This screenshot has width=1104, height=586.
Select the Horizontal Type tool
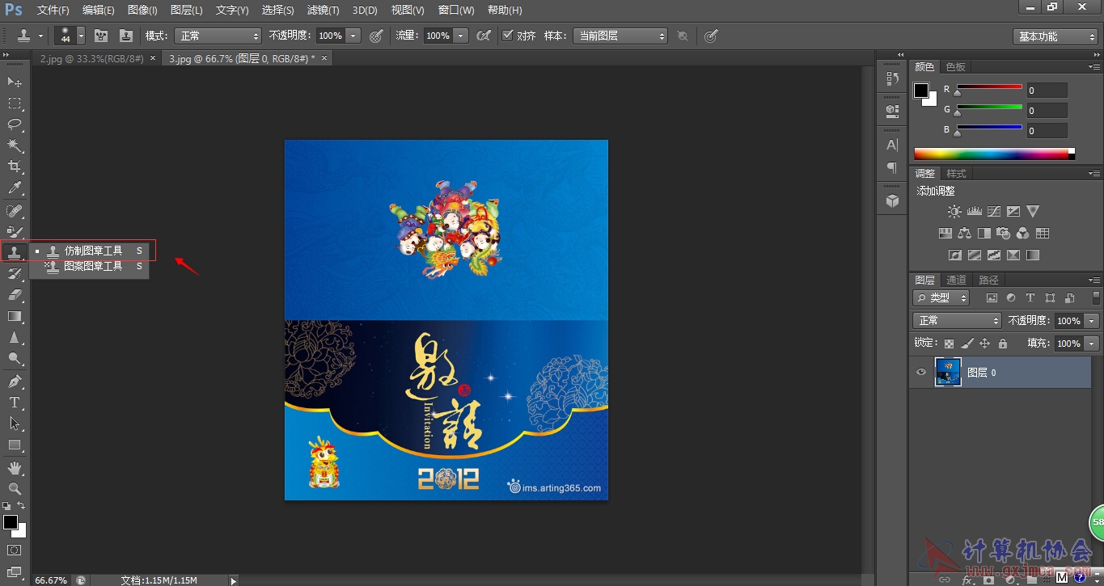[x=15, y=403]
